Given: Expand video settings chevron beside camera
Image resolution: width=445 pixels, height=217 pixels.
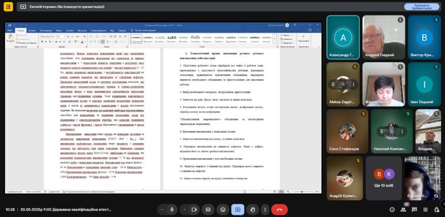Looking at the screenshot, I should point(185,210).
